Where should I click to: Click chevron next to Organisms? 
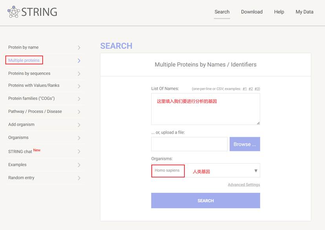(79, 138)
